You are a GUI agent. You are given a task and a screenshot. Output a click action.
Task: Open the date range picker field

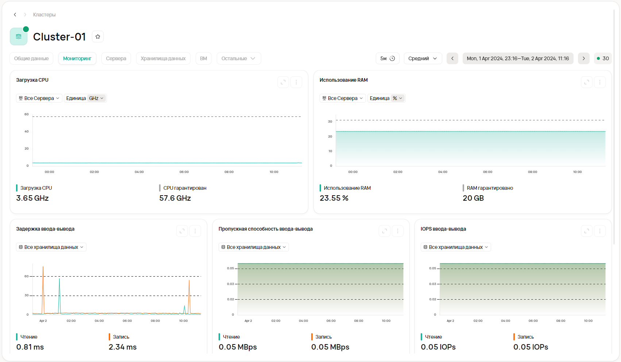[518, 58]
